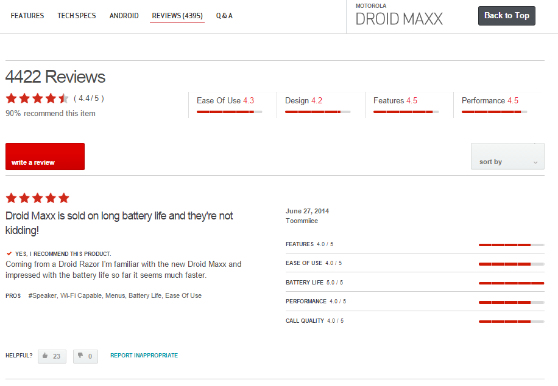Click the Features 4.0 / 5 review bar

coord(511,244)
